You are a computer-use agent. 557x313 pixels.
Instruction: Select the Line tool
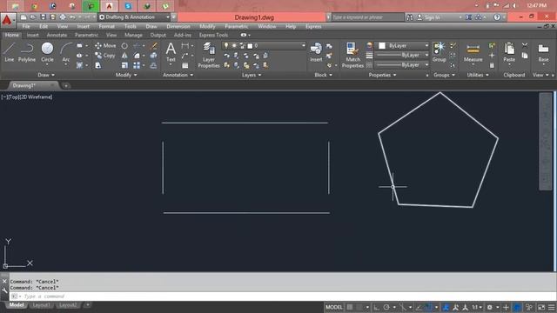pyautogui.click(x=10, y=52)
